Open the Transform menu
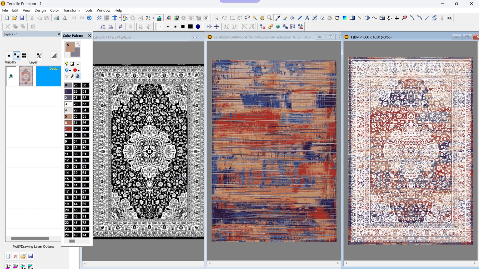This screenshot has height=269, width=479. pyautogui.click(x=71, y=10)
